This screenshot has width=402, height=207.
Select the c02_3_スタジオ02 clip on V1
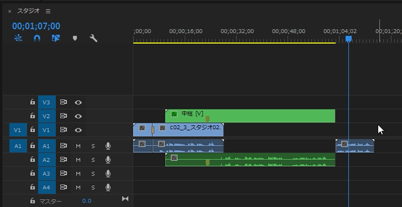tap(189, 130)
